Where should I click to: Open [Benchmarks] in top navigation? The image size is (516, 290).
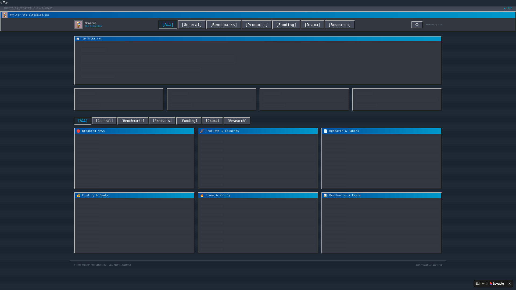pyautogui.click(x=224, y=25)
